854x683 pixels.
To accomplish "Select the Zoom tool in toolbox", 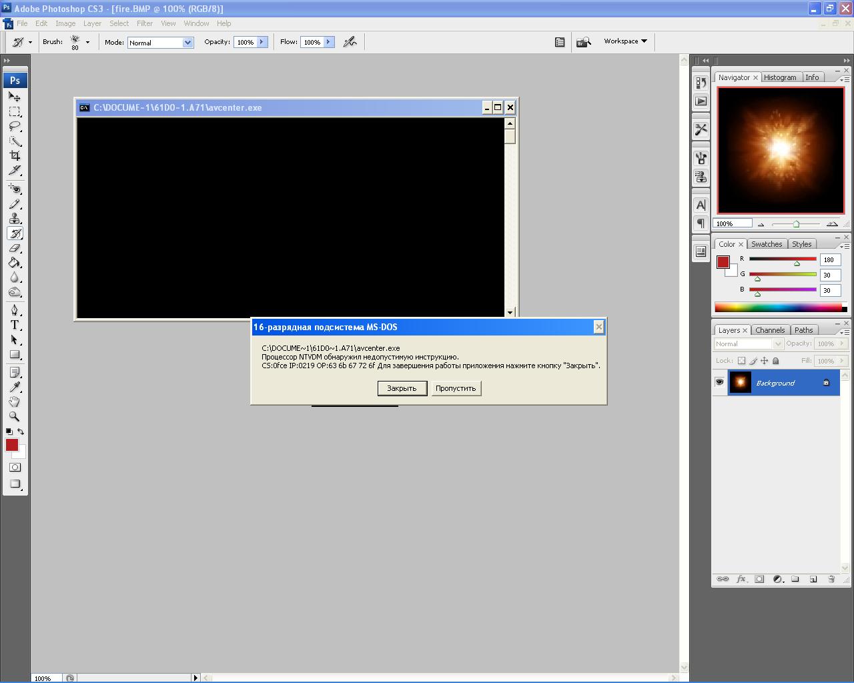I will 15,416.
